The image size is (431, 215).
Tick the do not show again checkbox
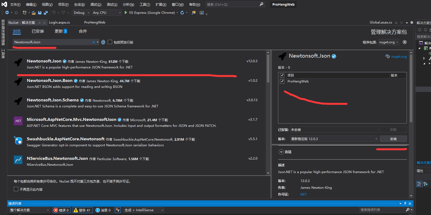coord(16,189)
